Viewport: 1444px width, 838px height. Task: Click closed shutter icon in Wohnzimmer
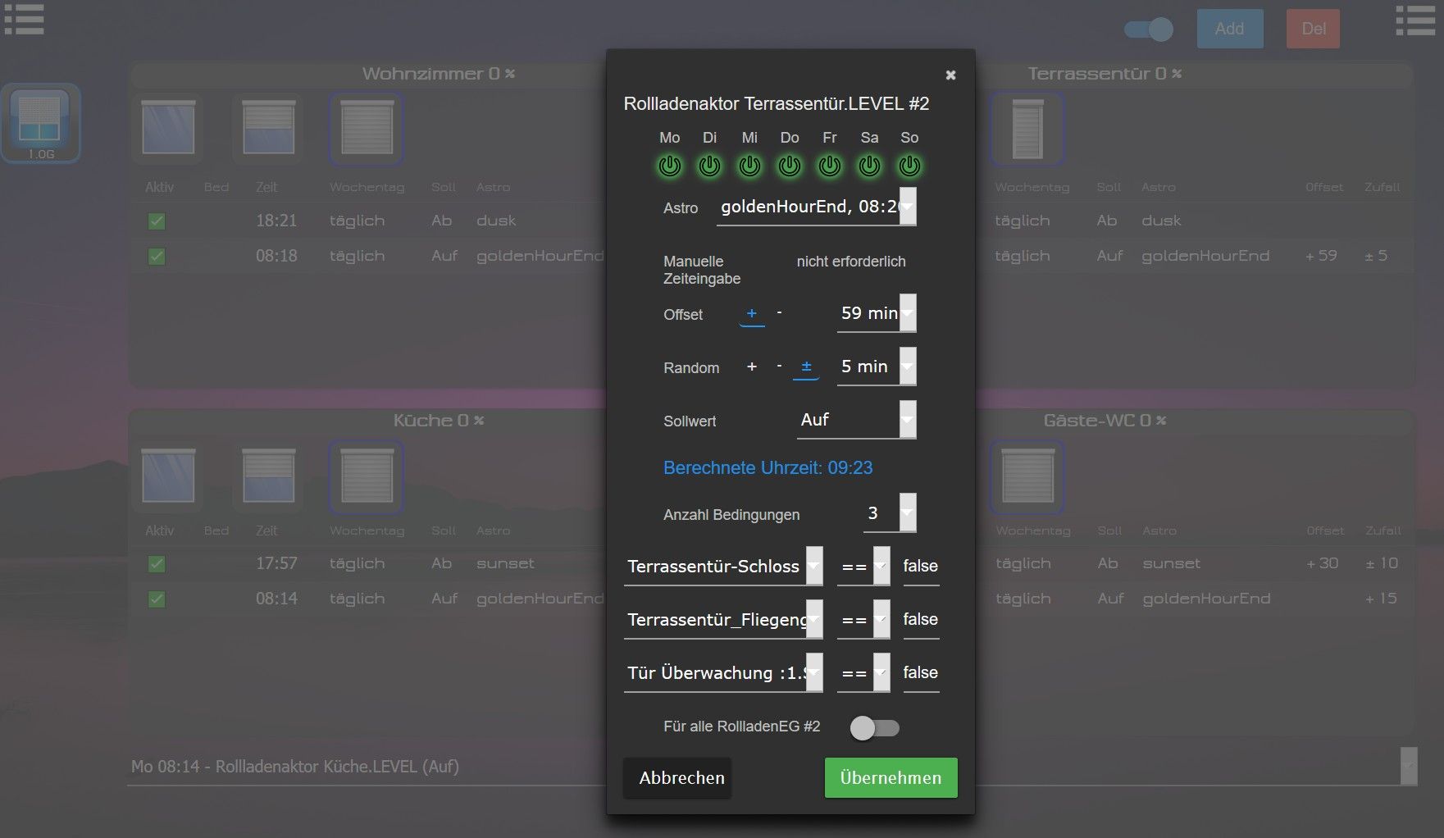pos(367,129)
